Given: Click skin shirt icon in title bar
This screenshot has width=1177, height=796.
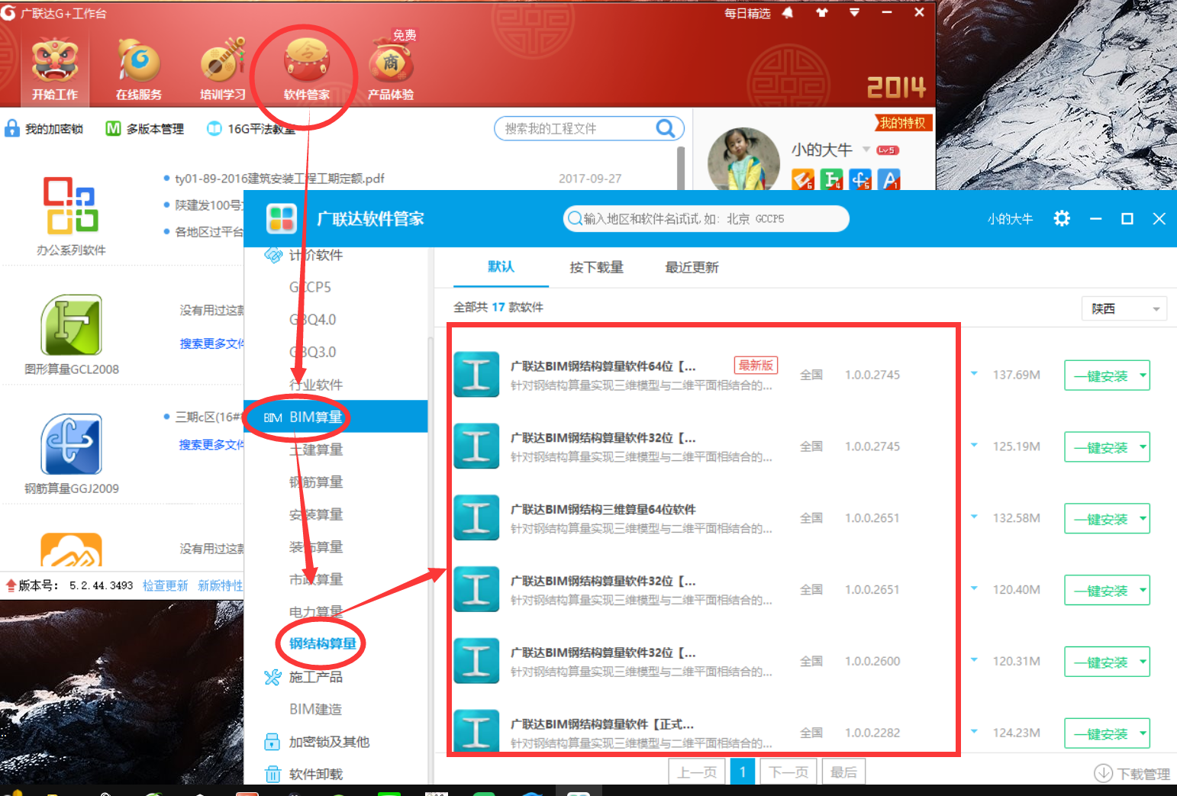Looking at the screenshot, I should tap(822, 13).
